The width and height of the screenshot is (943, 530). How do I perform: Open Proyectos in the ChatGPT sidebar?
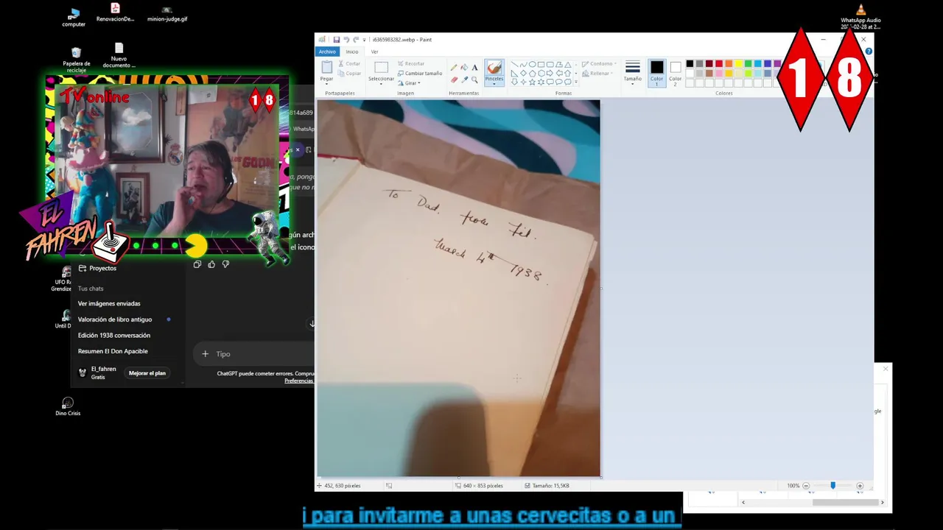tap(97, 269)
